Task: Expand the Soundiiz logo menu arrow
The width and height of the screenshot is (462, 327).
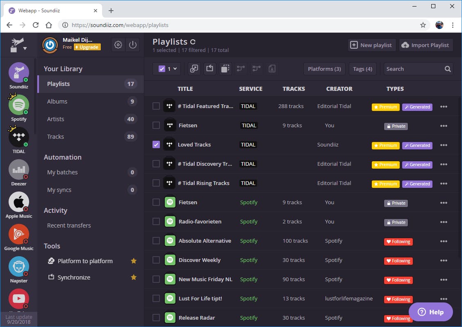Action: pos(25,49)
